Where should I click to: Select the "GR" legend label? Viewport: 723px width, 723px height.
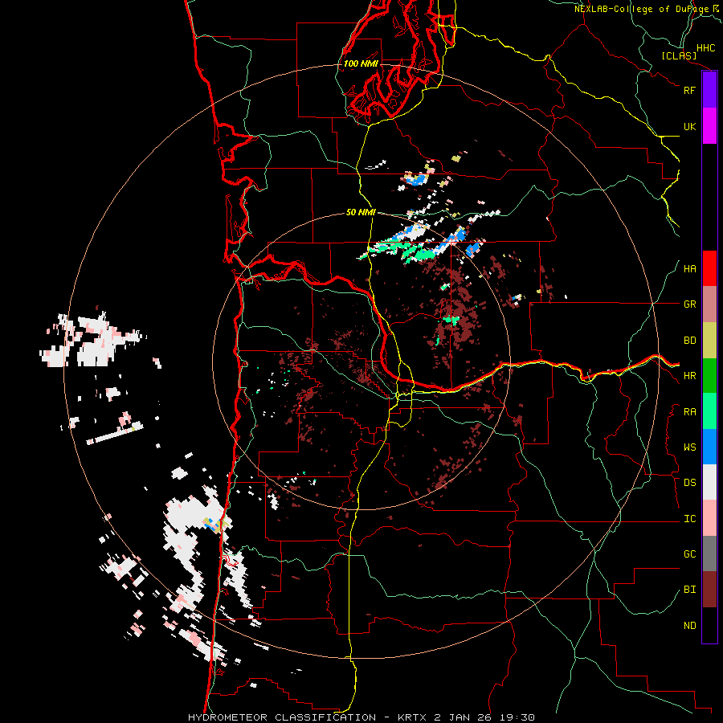coord(689,304)
